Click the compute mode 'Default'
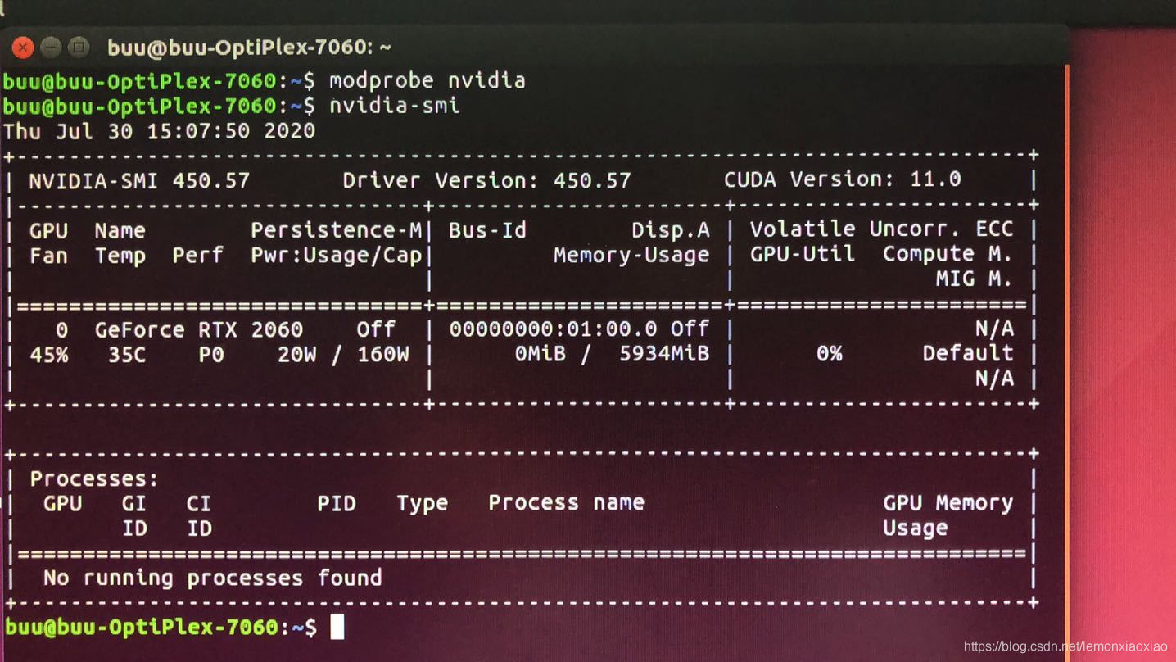 click(967, 354)
